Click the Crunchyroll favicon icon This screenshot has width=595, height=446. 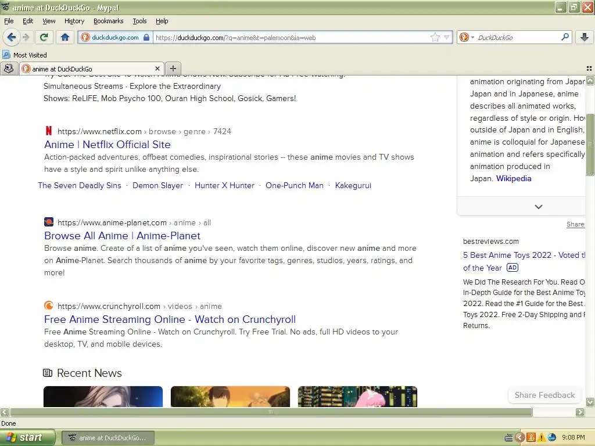pos(49,305)
